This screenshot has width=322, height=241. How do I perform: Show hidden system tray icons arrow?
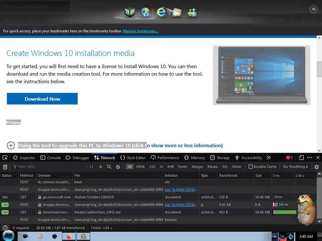click(275, 237)
